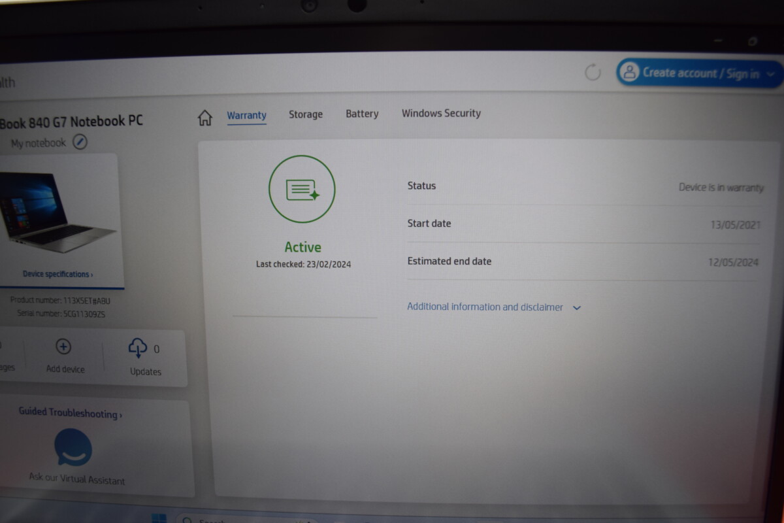Click the Estimated end date label

tap(449, 261)
